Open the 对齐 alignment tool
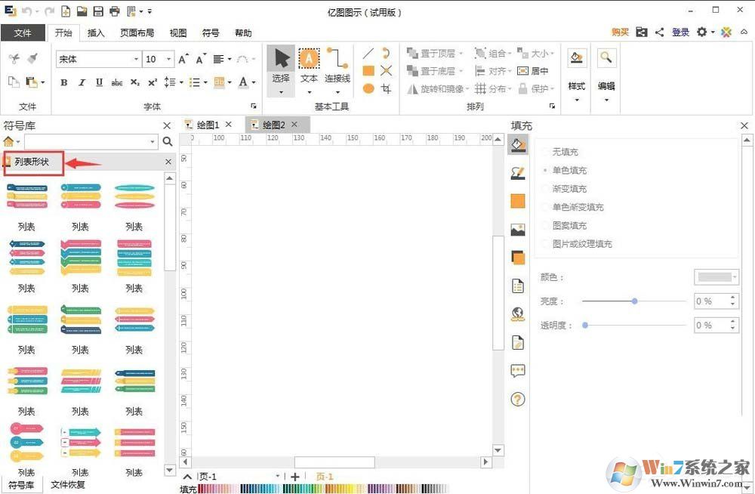The width and height of the screenshot is (755, 494). [493, 71]
